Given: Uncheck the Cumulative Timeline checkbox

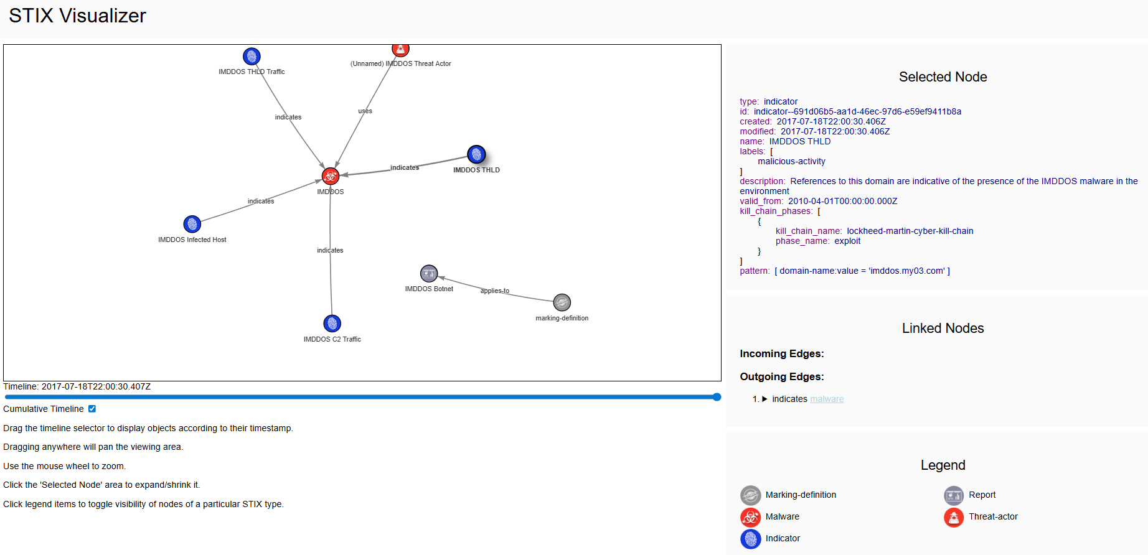Looking at the screenshot, I should (92, 409).
